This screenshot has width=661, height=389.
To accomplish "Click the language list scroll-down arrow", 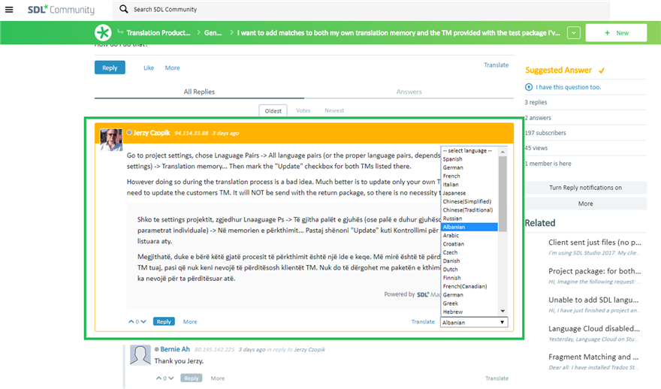I will point(503,311).
